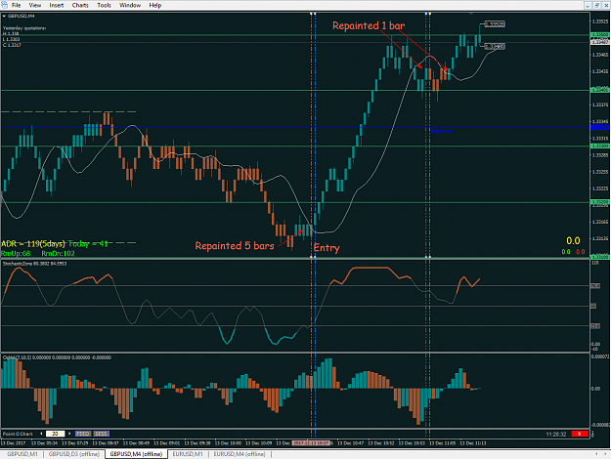Click the red X button in chart panel
Viewport: 611px width, 459px height.
click(580, 434)
